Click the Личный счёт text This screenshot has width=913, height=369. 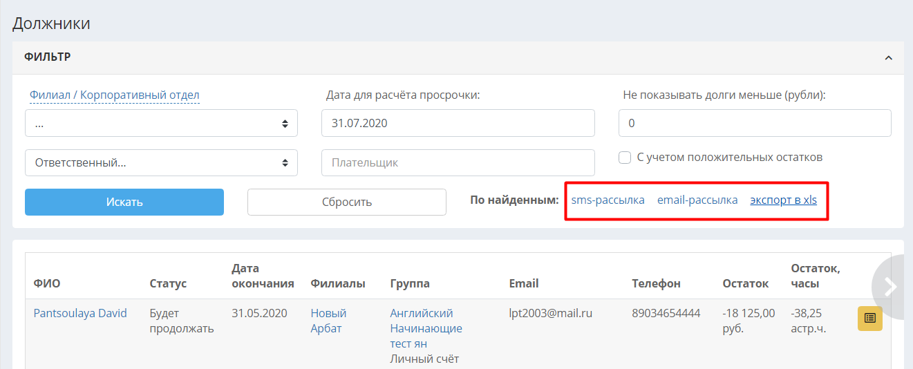[424, 359]
